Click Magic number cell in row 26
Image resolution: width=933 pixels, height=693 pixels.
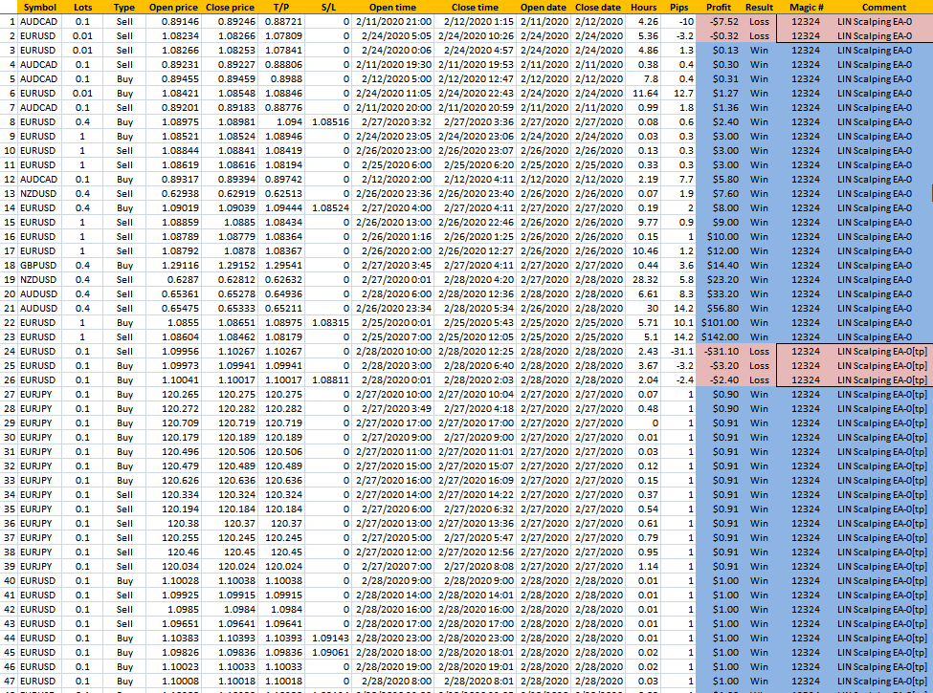tap(807, 379)
